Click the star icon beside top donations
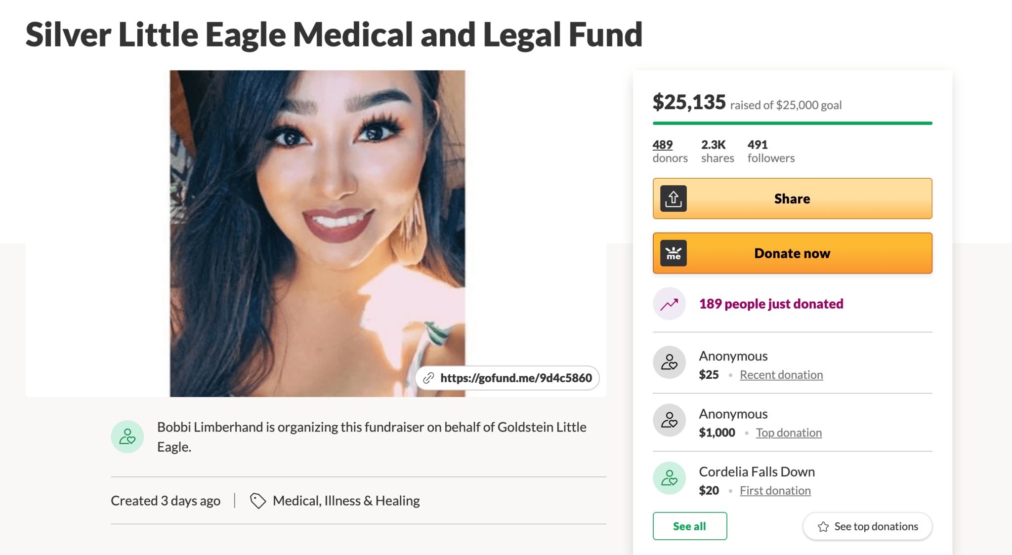 823,527
